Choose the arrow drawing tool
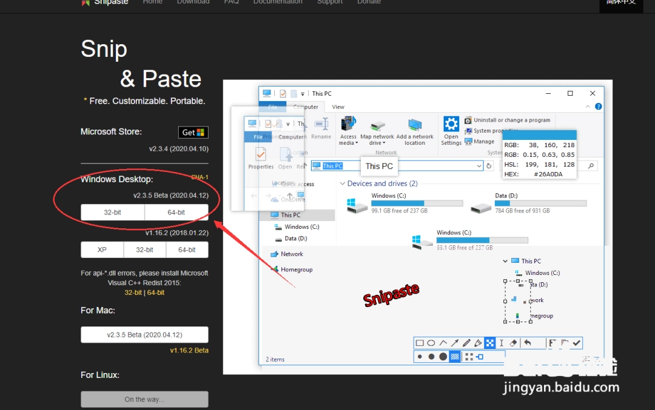The width and height of the screenshot is (655, 410). pyautogui.click(x=454, y=343)
